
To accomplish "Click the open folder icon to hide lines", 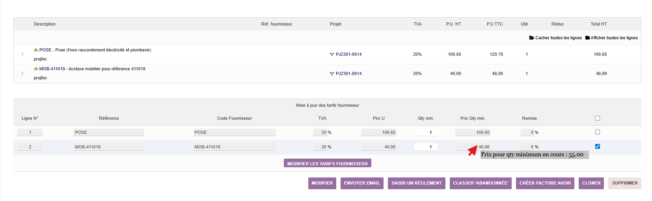I will (x=531, y=38).
